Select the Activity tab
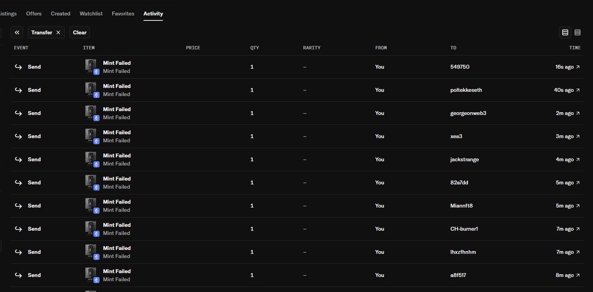Screen dimensions: 593x292 tap(153, 14)
